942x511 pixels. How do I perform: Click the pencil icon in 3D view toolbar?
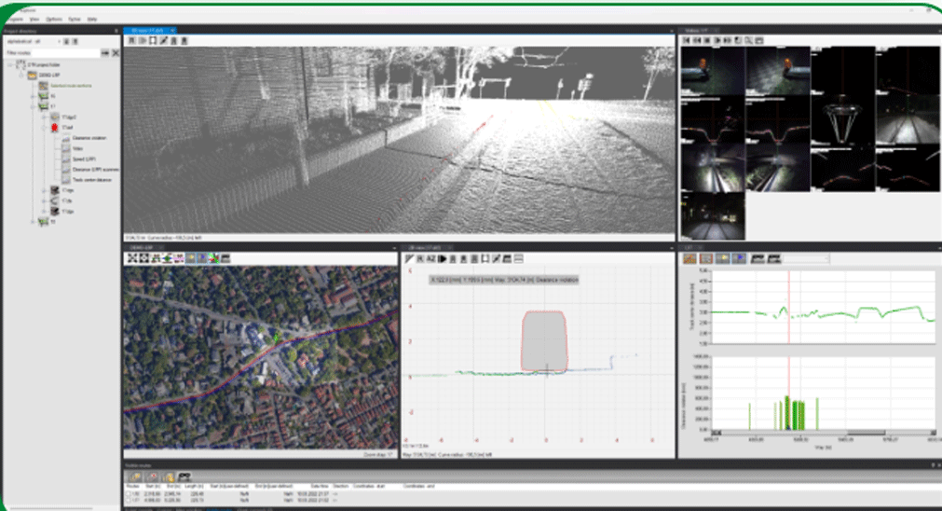pos(164,41)
